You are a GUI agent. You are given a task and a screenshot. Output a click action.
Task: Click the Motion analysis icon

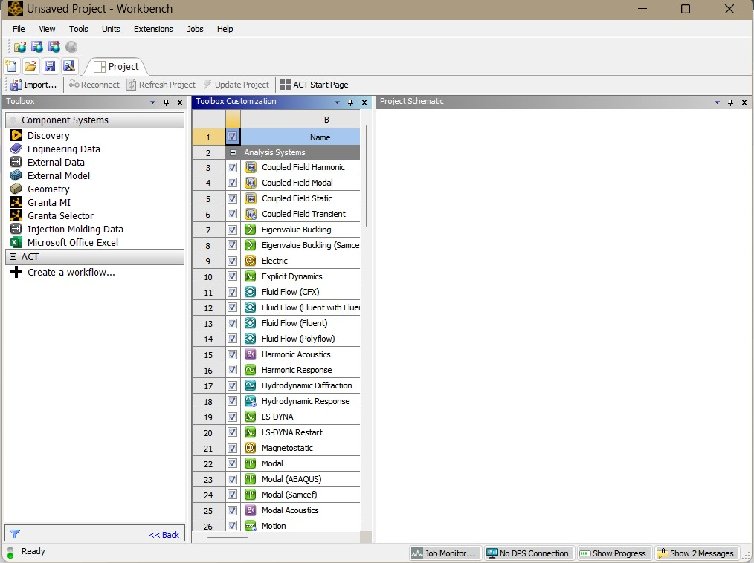250,526
